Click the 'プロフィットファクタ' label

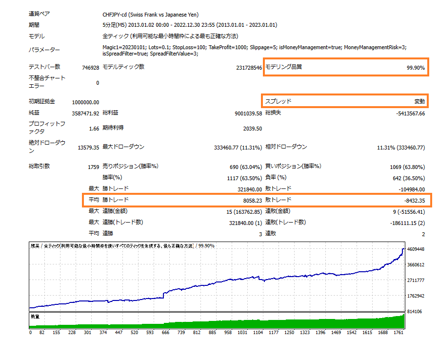coord(47,128)
